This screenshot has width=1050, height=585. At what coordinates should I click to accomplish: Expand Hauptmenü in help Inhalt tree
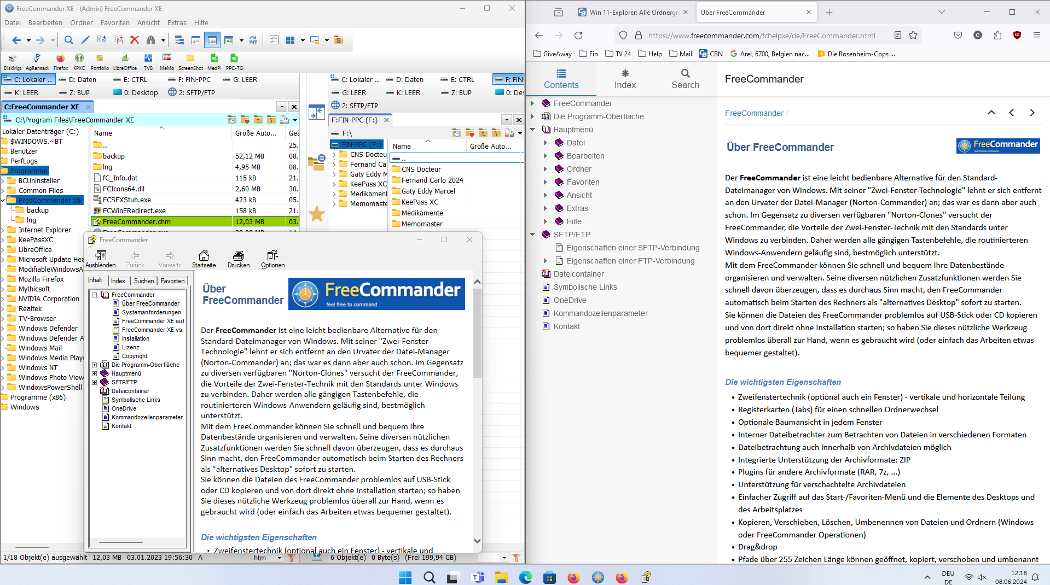(x=95, y=373)
